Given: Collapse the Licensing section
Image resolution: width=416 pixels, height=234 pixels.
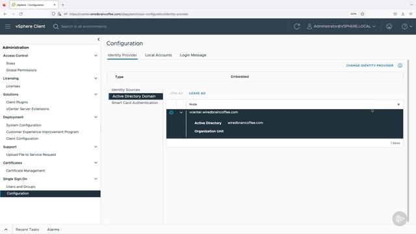Looking at the screenshot, I should click(x=96, y=78).
